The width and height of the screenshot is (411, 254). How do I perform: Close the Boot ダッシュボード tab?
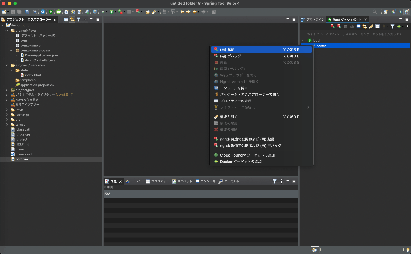365,20
